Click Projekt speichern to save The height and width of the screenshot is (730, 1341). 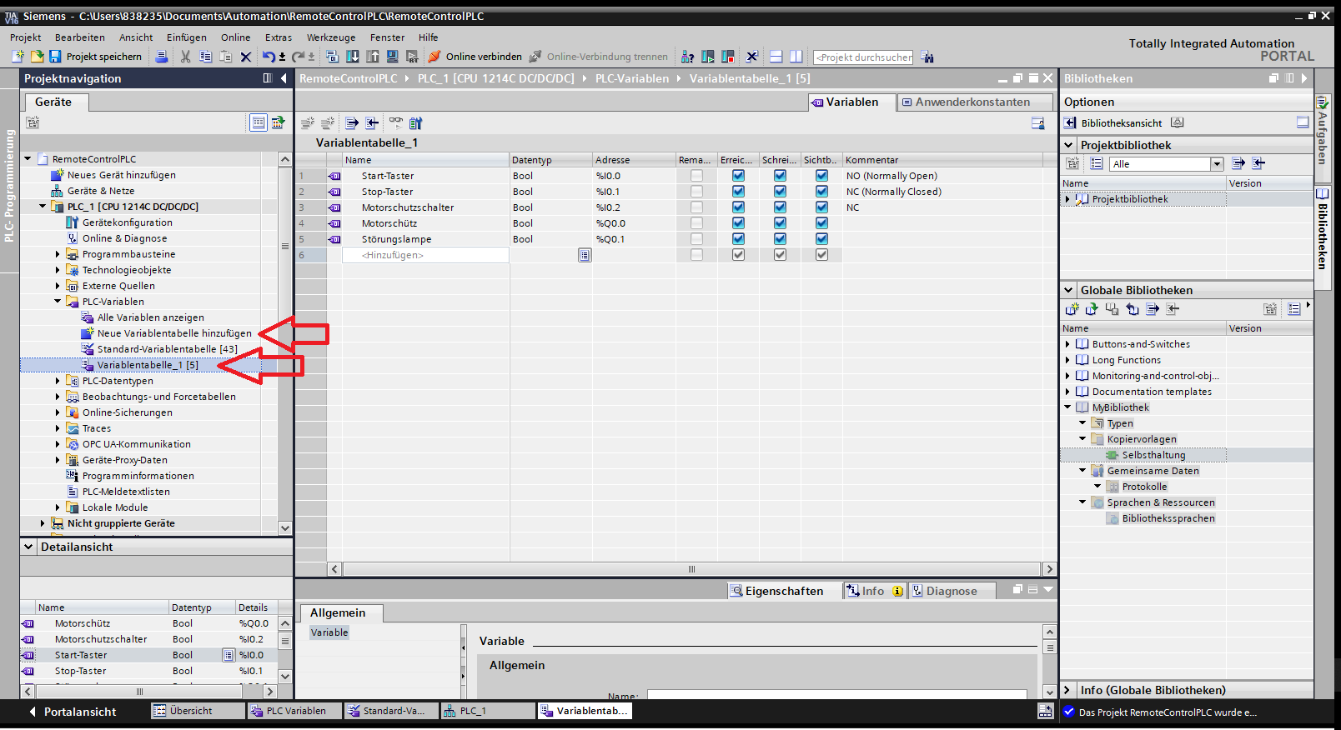(x=95, y=57)
